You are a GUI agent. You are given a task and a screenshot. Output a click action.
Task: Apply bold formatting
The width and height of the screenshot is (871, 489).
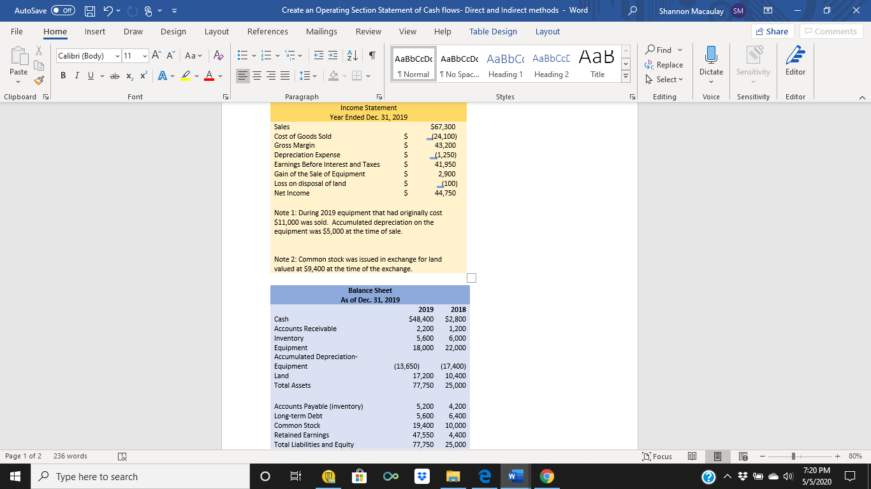(62, 74)
